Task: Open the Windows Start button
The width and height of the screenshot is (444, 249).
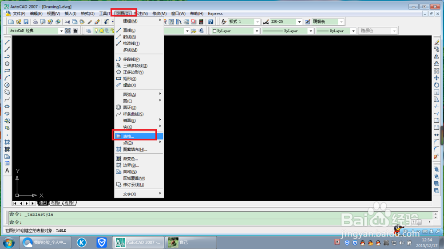Action: 8,242
